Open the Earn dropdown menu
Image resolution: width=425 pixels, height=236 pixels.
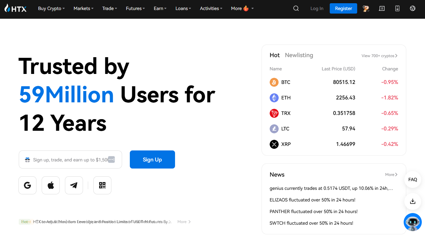(160, 8)
